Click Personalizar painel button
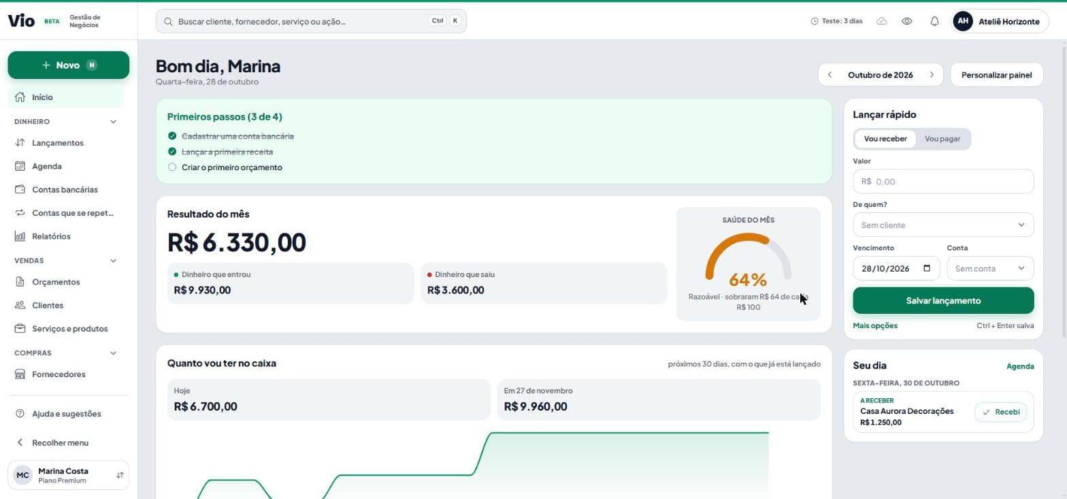Screen dimensions: 1067x499 [x=996, y=75]
